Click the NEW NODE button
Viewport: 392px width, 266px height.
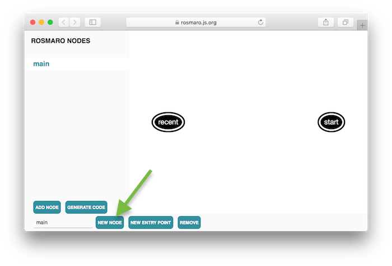[110, 222]
